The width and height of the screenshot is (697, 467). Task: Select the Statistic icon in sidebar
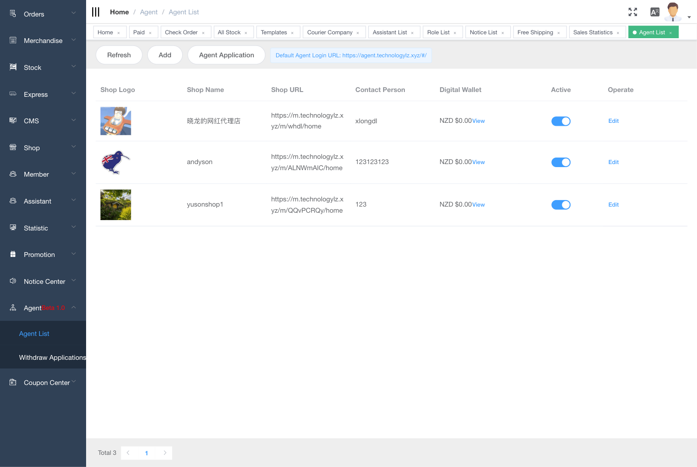point(12,228)
